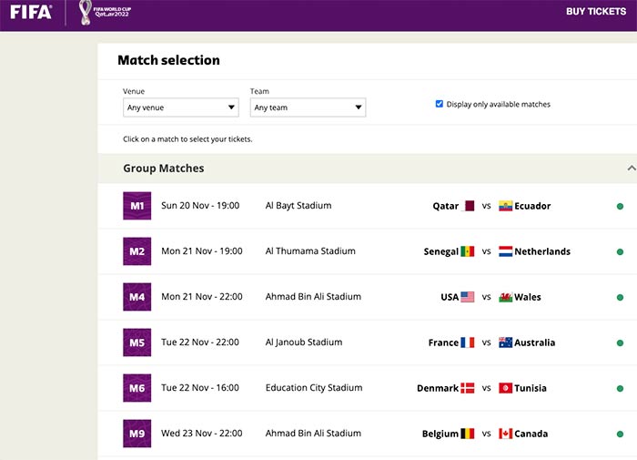Collapse the Group Matches section
The width and height of the screenshot is (637, 460).
pyautogui.click(x=631, y=169)
